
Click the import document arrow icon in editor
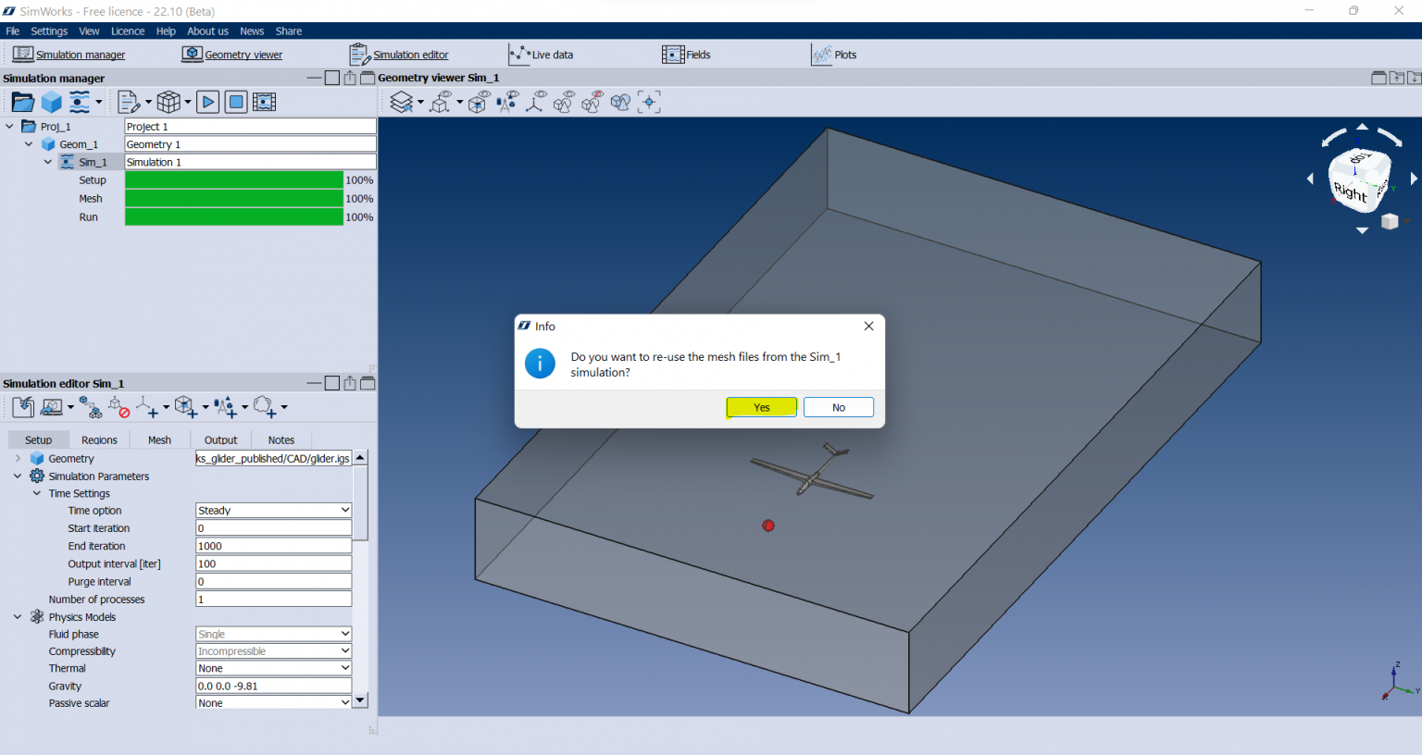[x=23, y=406]
